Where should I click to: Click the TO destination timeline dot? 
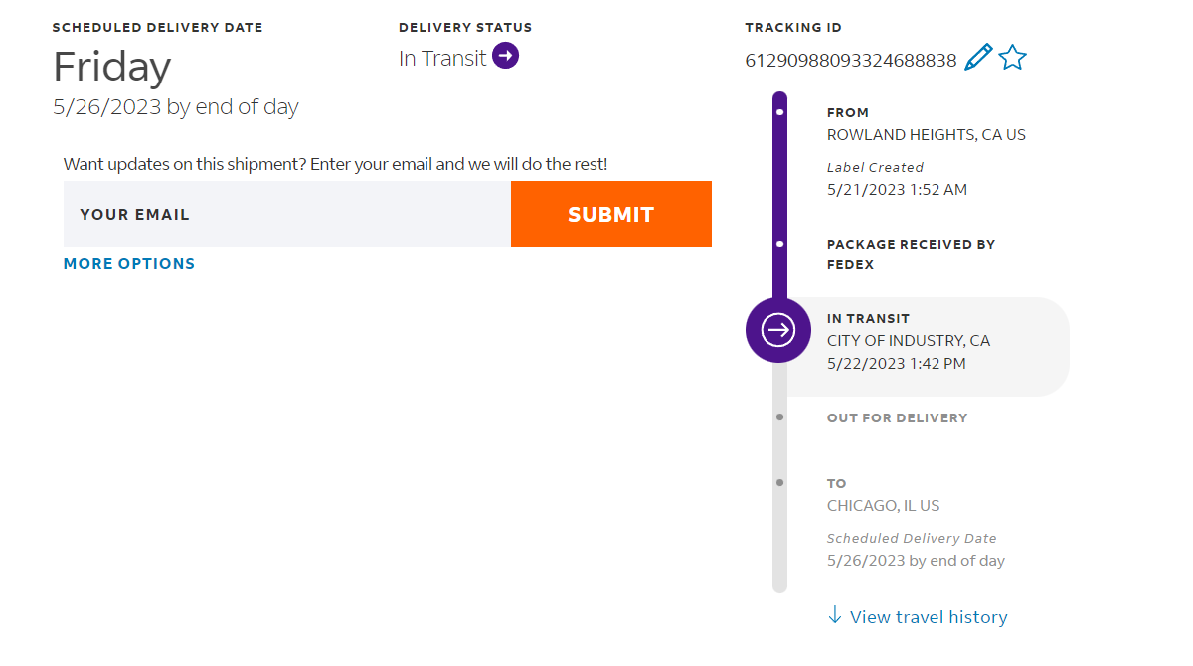pos(779,483)
